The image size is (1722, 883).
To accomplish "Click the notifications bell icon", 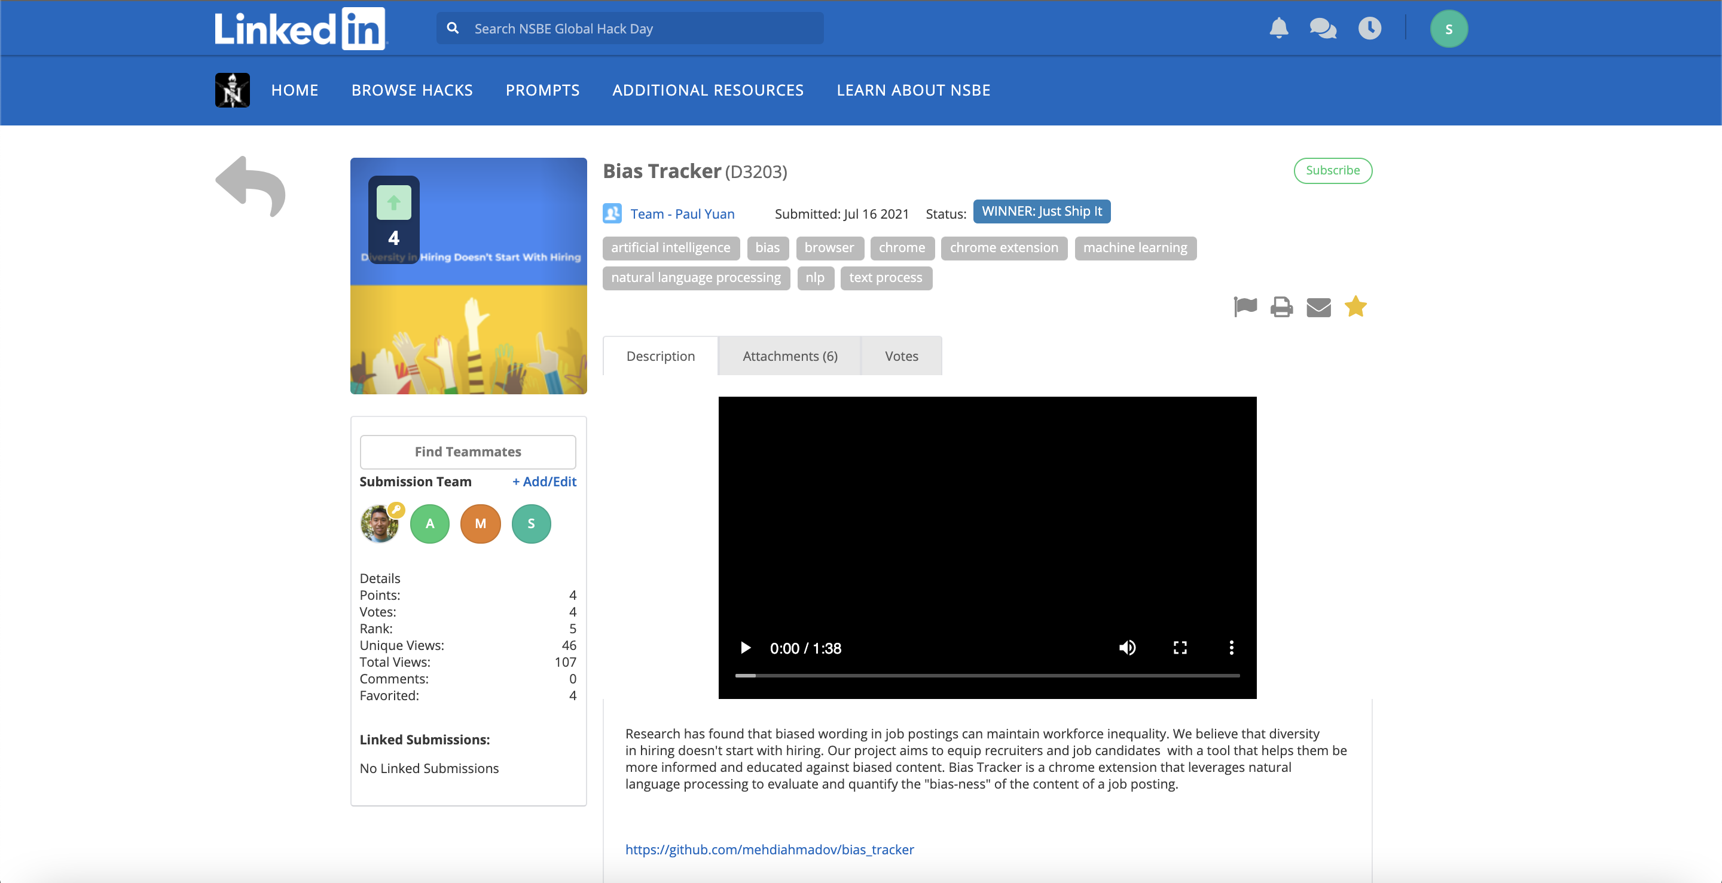I will pos(1278,28).
